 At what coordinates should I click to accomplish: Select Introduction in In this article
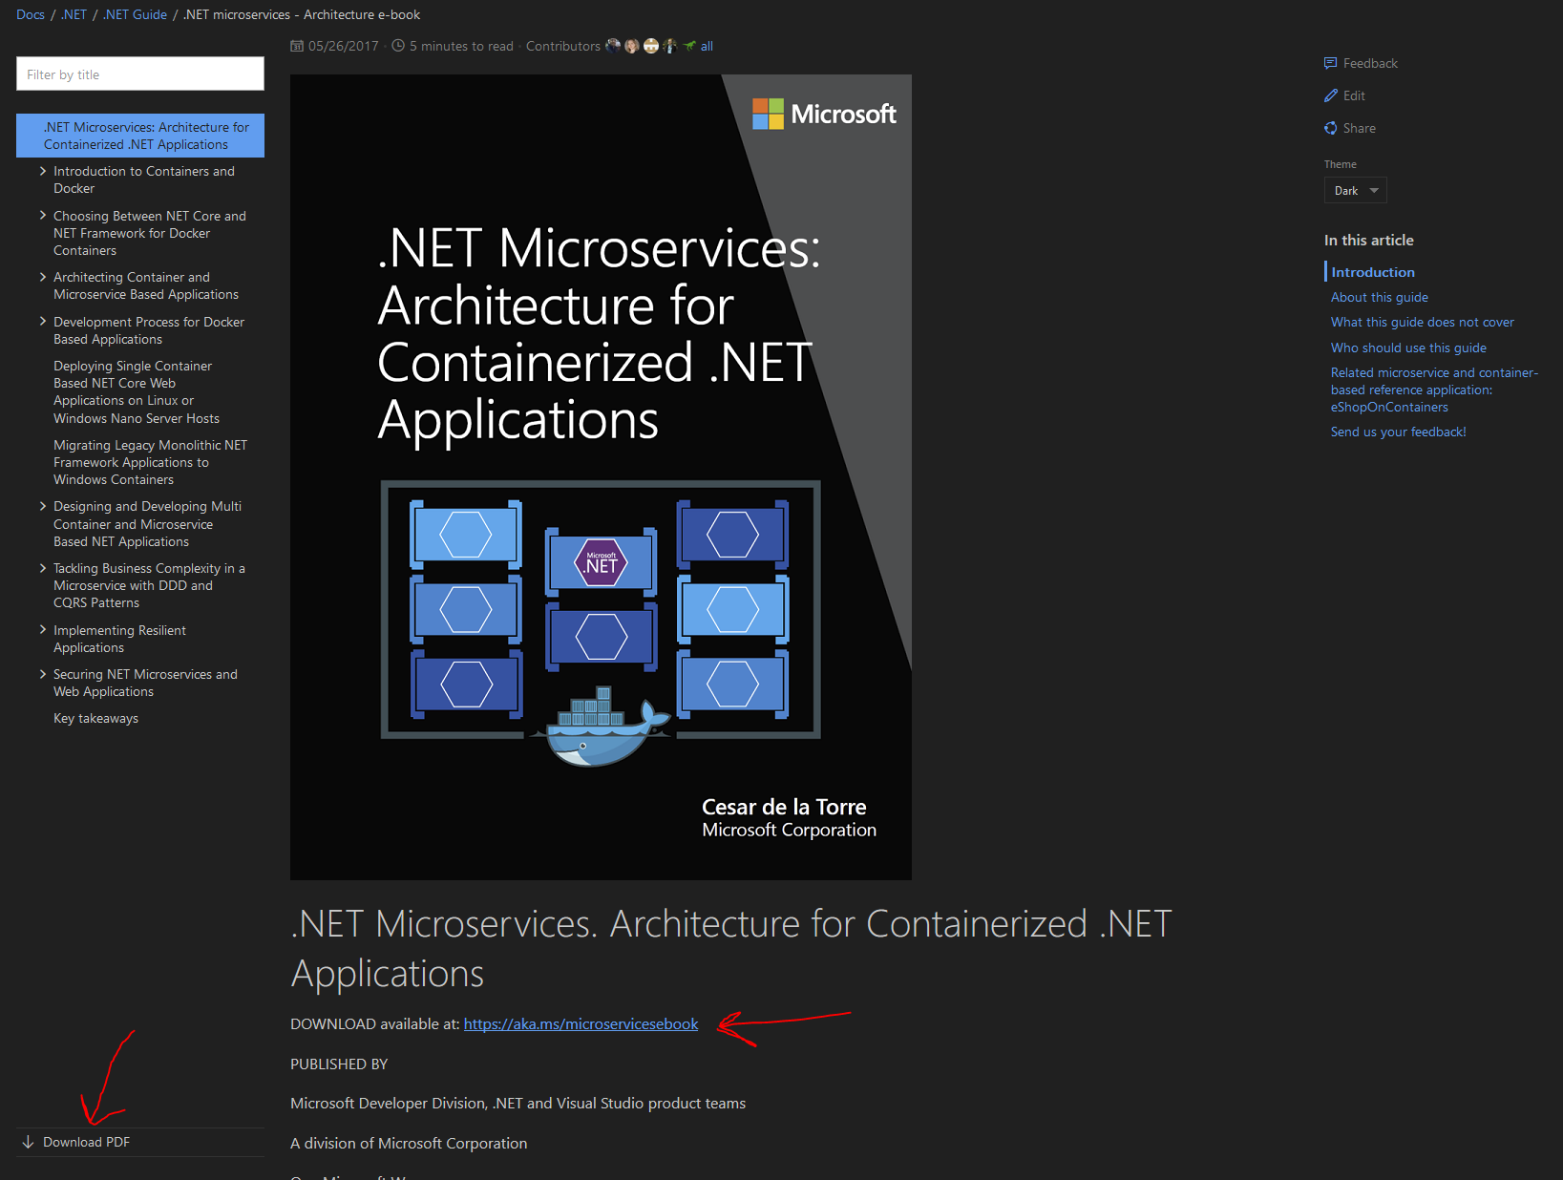[1373, 272]
